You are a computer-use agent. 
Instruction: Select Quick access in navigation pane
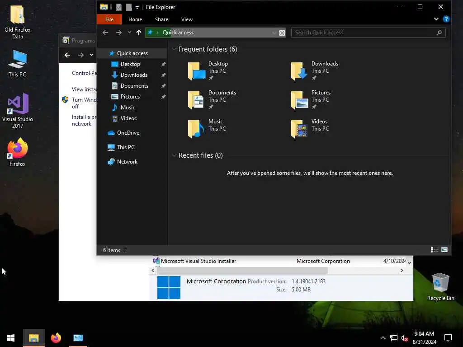point(132,53)
